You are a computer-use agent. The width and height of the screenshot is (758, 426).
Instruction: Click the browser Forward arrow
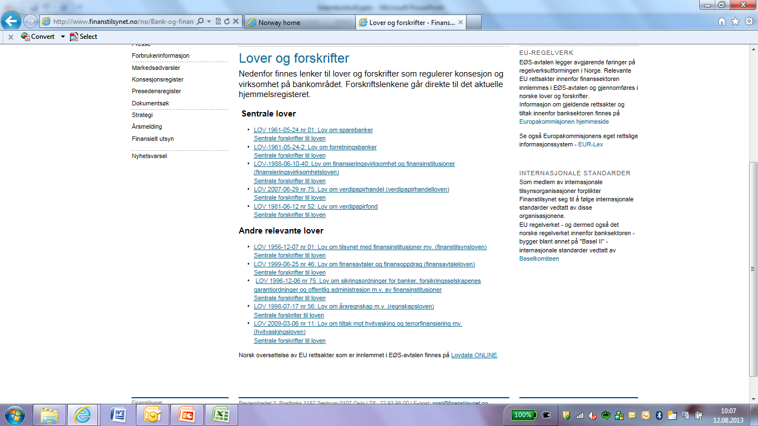pos(31,22)
